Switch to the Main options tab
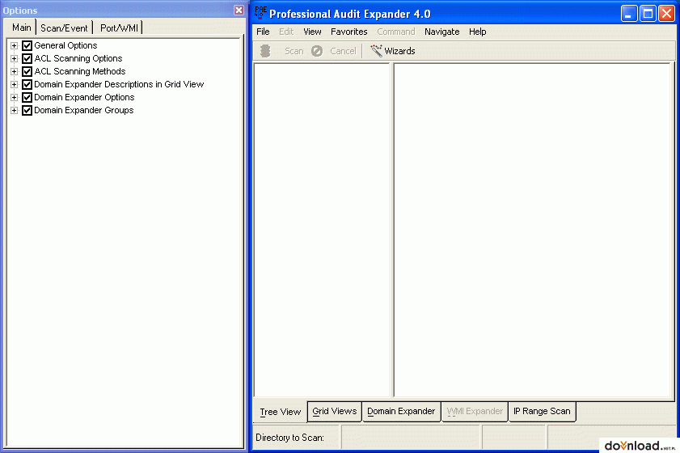 point(21,28)
